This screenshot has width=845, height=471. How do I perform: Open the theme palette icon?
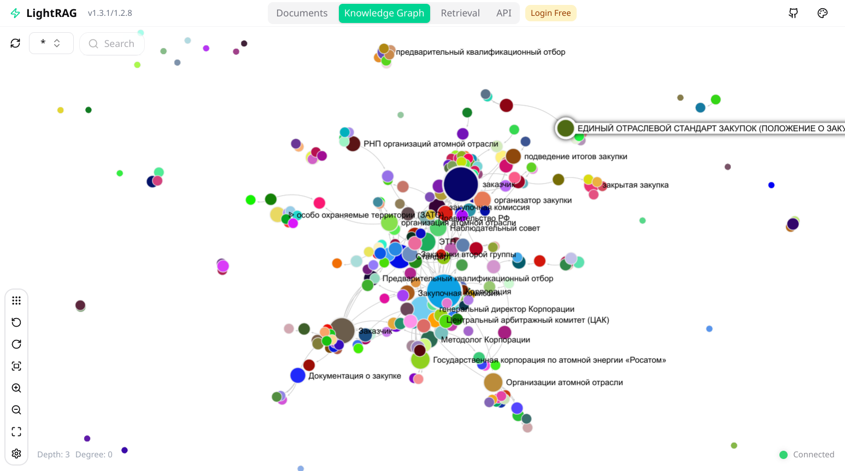823,13
